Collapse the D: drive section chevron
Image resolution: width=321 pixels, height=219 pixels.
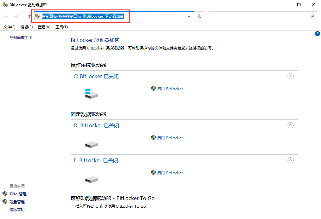(x=291, y=125)
